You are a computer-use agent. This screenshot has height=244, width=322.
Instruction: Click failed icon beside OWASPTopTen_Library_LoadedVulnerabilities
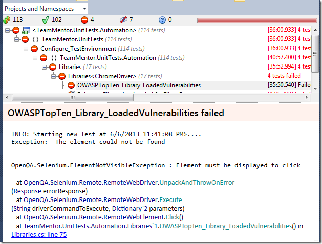pyautogui.click(x=71, y=85)
